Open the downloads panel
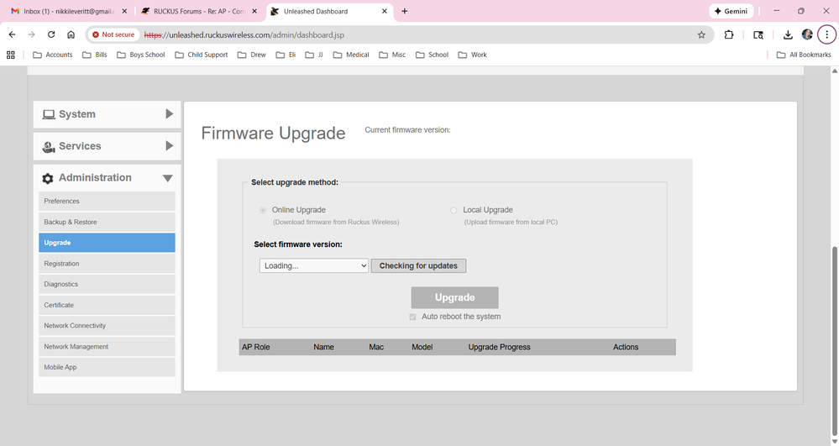This screenshot has width=839, height=446. (x=788, y=34)
